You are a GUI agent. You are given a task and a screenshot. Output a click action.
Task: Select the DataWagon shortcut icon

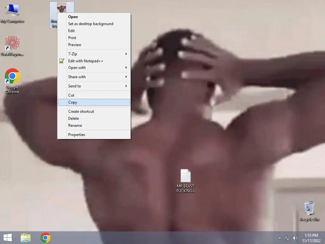12,46
